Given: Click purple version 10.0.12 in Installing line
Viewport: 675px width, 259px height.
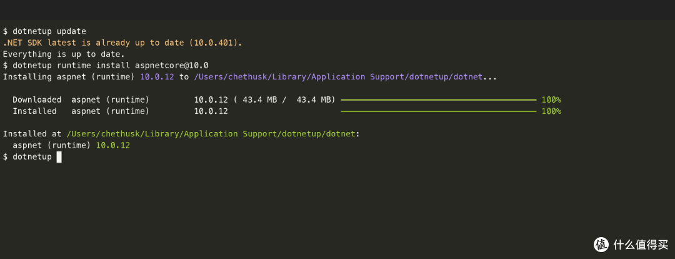Looking at the screenshot, I should click(157, 77).
